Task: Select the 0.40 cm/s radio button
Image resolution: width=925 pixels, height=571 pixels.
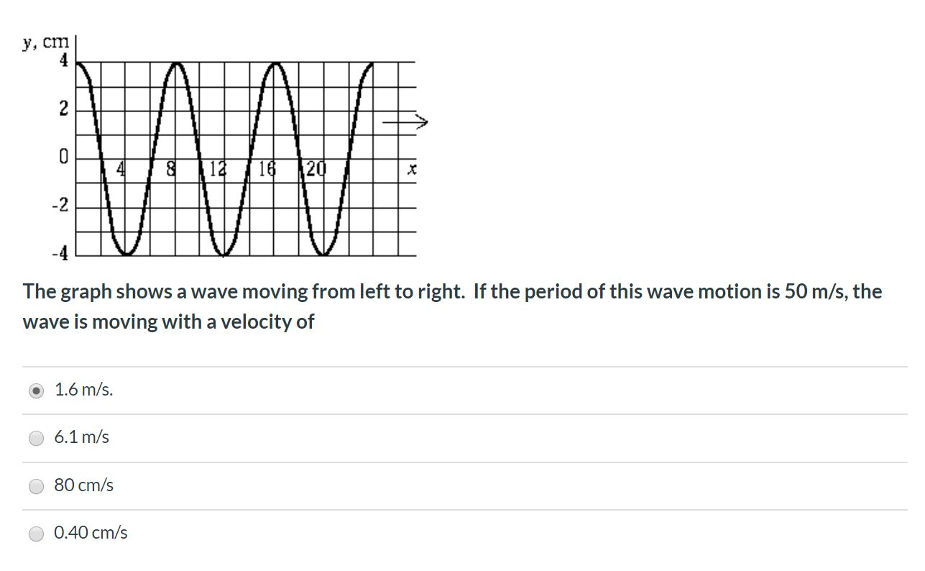Action: tap(36, 534)
